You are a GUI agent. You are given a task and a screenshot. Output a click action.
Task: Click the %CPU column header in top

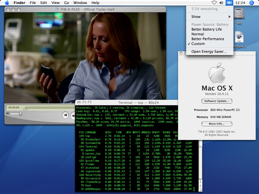108,132
